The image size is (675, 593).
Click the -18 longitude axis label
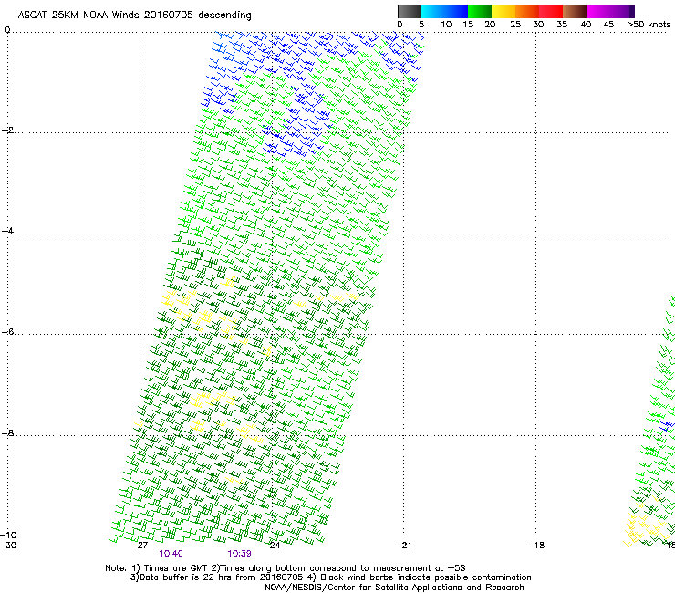click(x=535, y=546)
